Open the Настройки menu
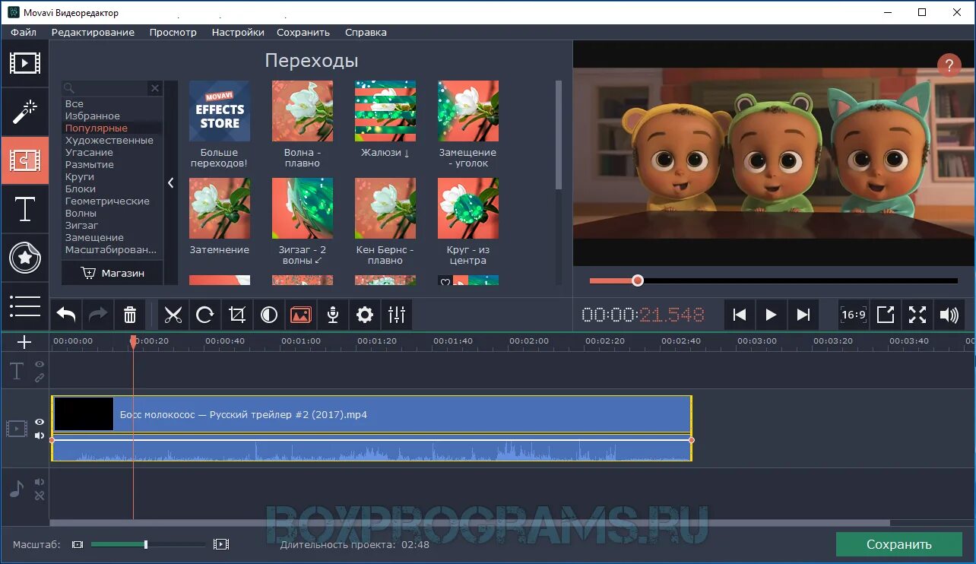 [238, 32]
